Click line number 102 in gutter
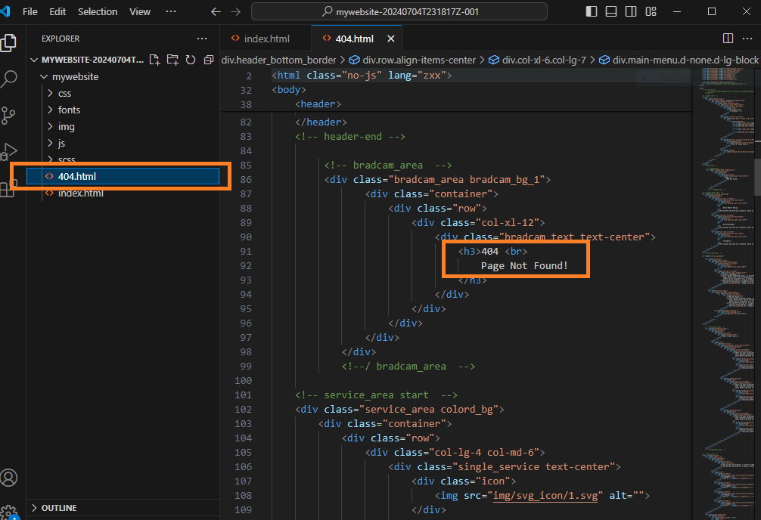 [x=243, y=410]
